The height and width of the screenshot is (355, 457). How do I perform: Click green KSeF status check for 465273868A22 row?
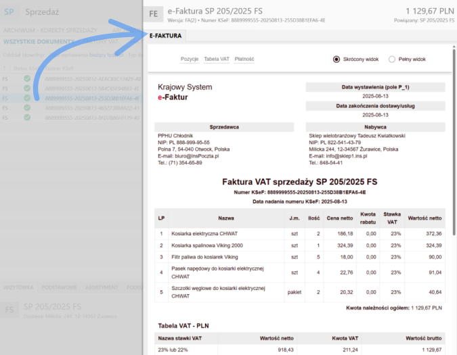[26, 108]
